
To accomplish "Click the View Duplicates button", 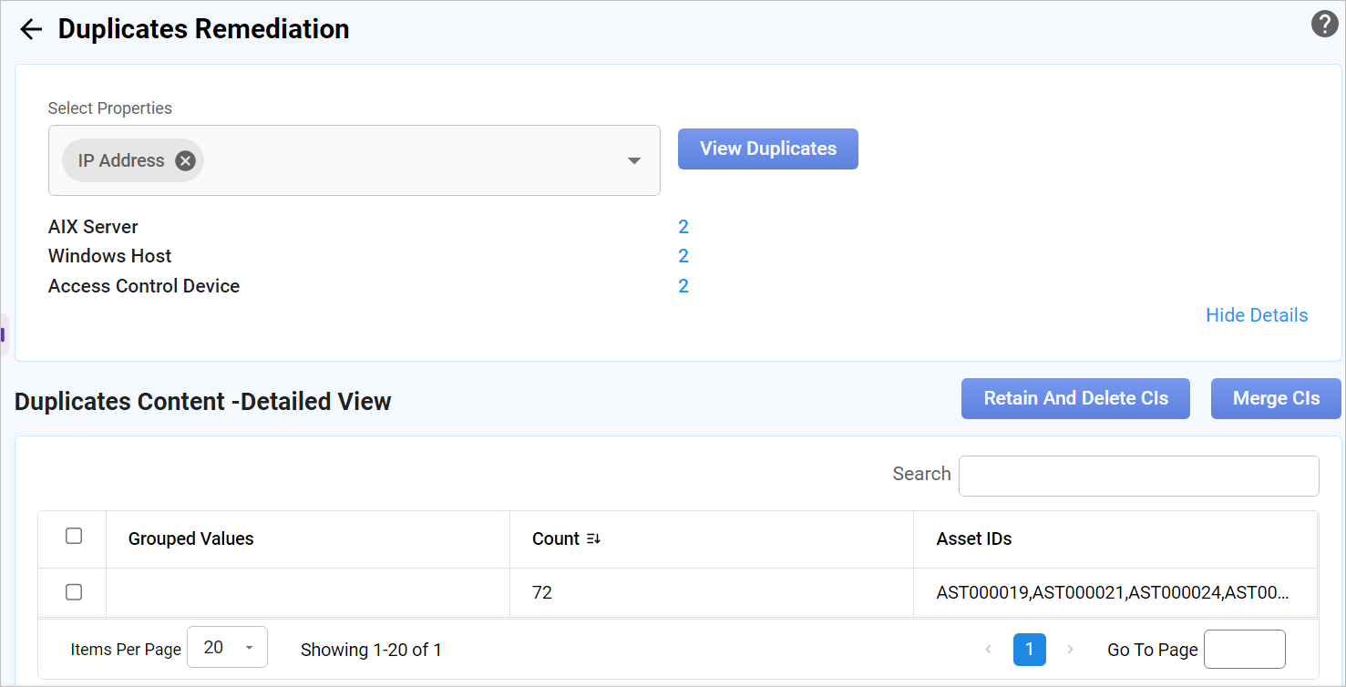I will click(767, 149).
